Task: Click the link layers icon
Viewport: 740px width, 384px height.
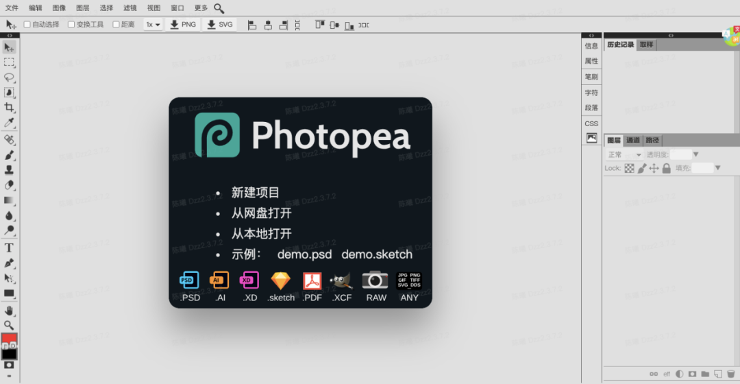Action: tap(654, 374)
